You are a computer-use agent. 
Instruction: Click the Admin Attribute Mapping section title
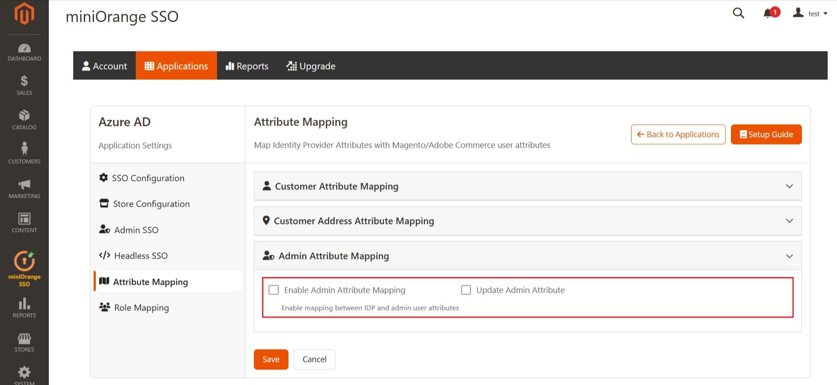point(334,256)
